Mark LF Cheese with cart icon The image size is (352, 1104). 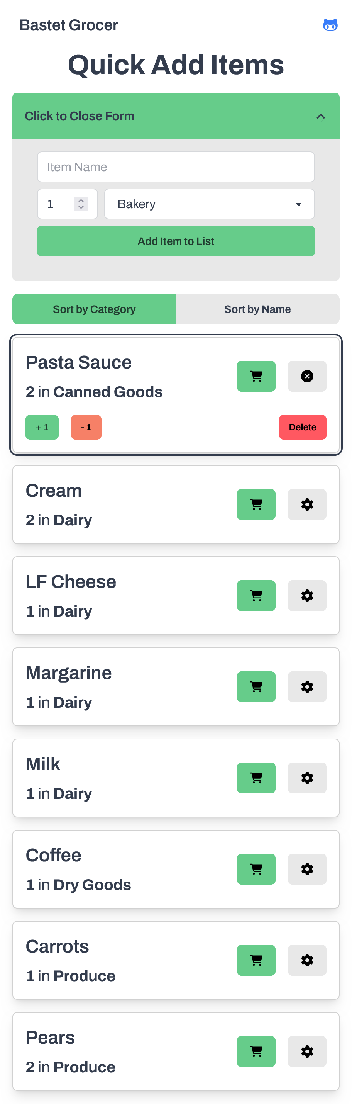256,596
